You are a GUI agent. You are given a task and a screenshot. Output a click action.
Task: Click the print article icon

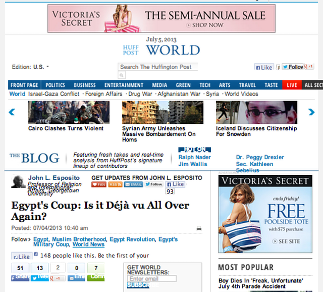pos(199,228)
